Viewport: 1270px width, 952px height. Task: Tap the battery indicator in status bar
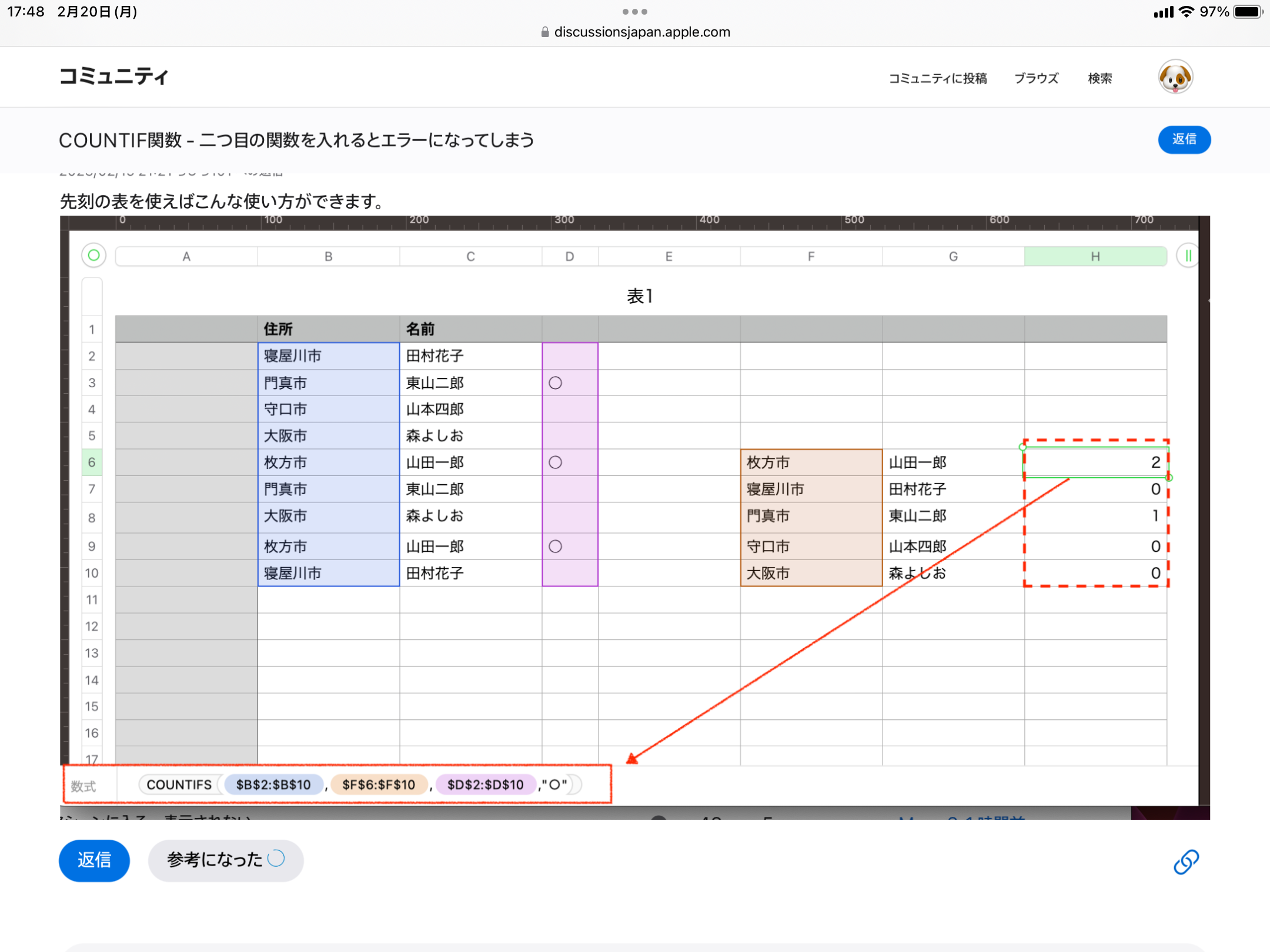[x=1248, y=12]
